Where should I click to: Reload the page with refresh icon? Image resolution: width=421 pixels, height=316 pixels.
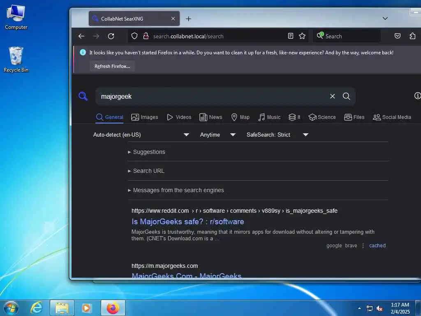[x=111, y=36]
